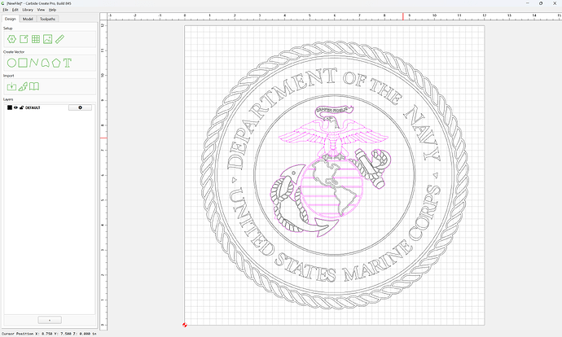Select the globe in the emblem

pos(331,187)
